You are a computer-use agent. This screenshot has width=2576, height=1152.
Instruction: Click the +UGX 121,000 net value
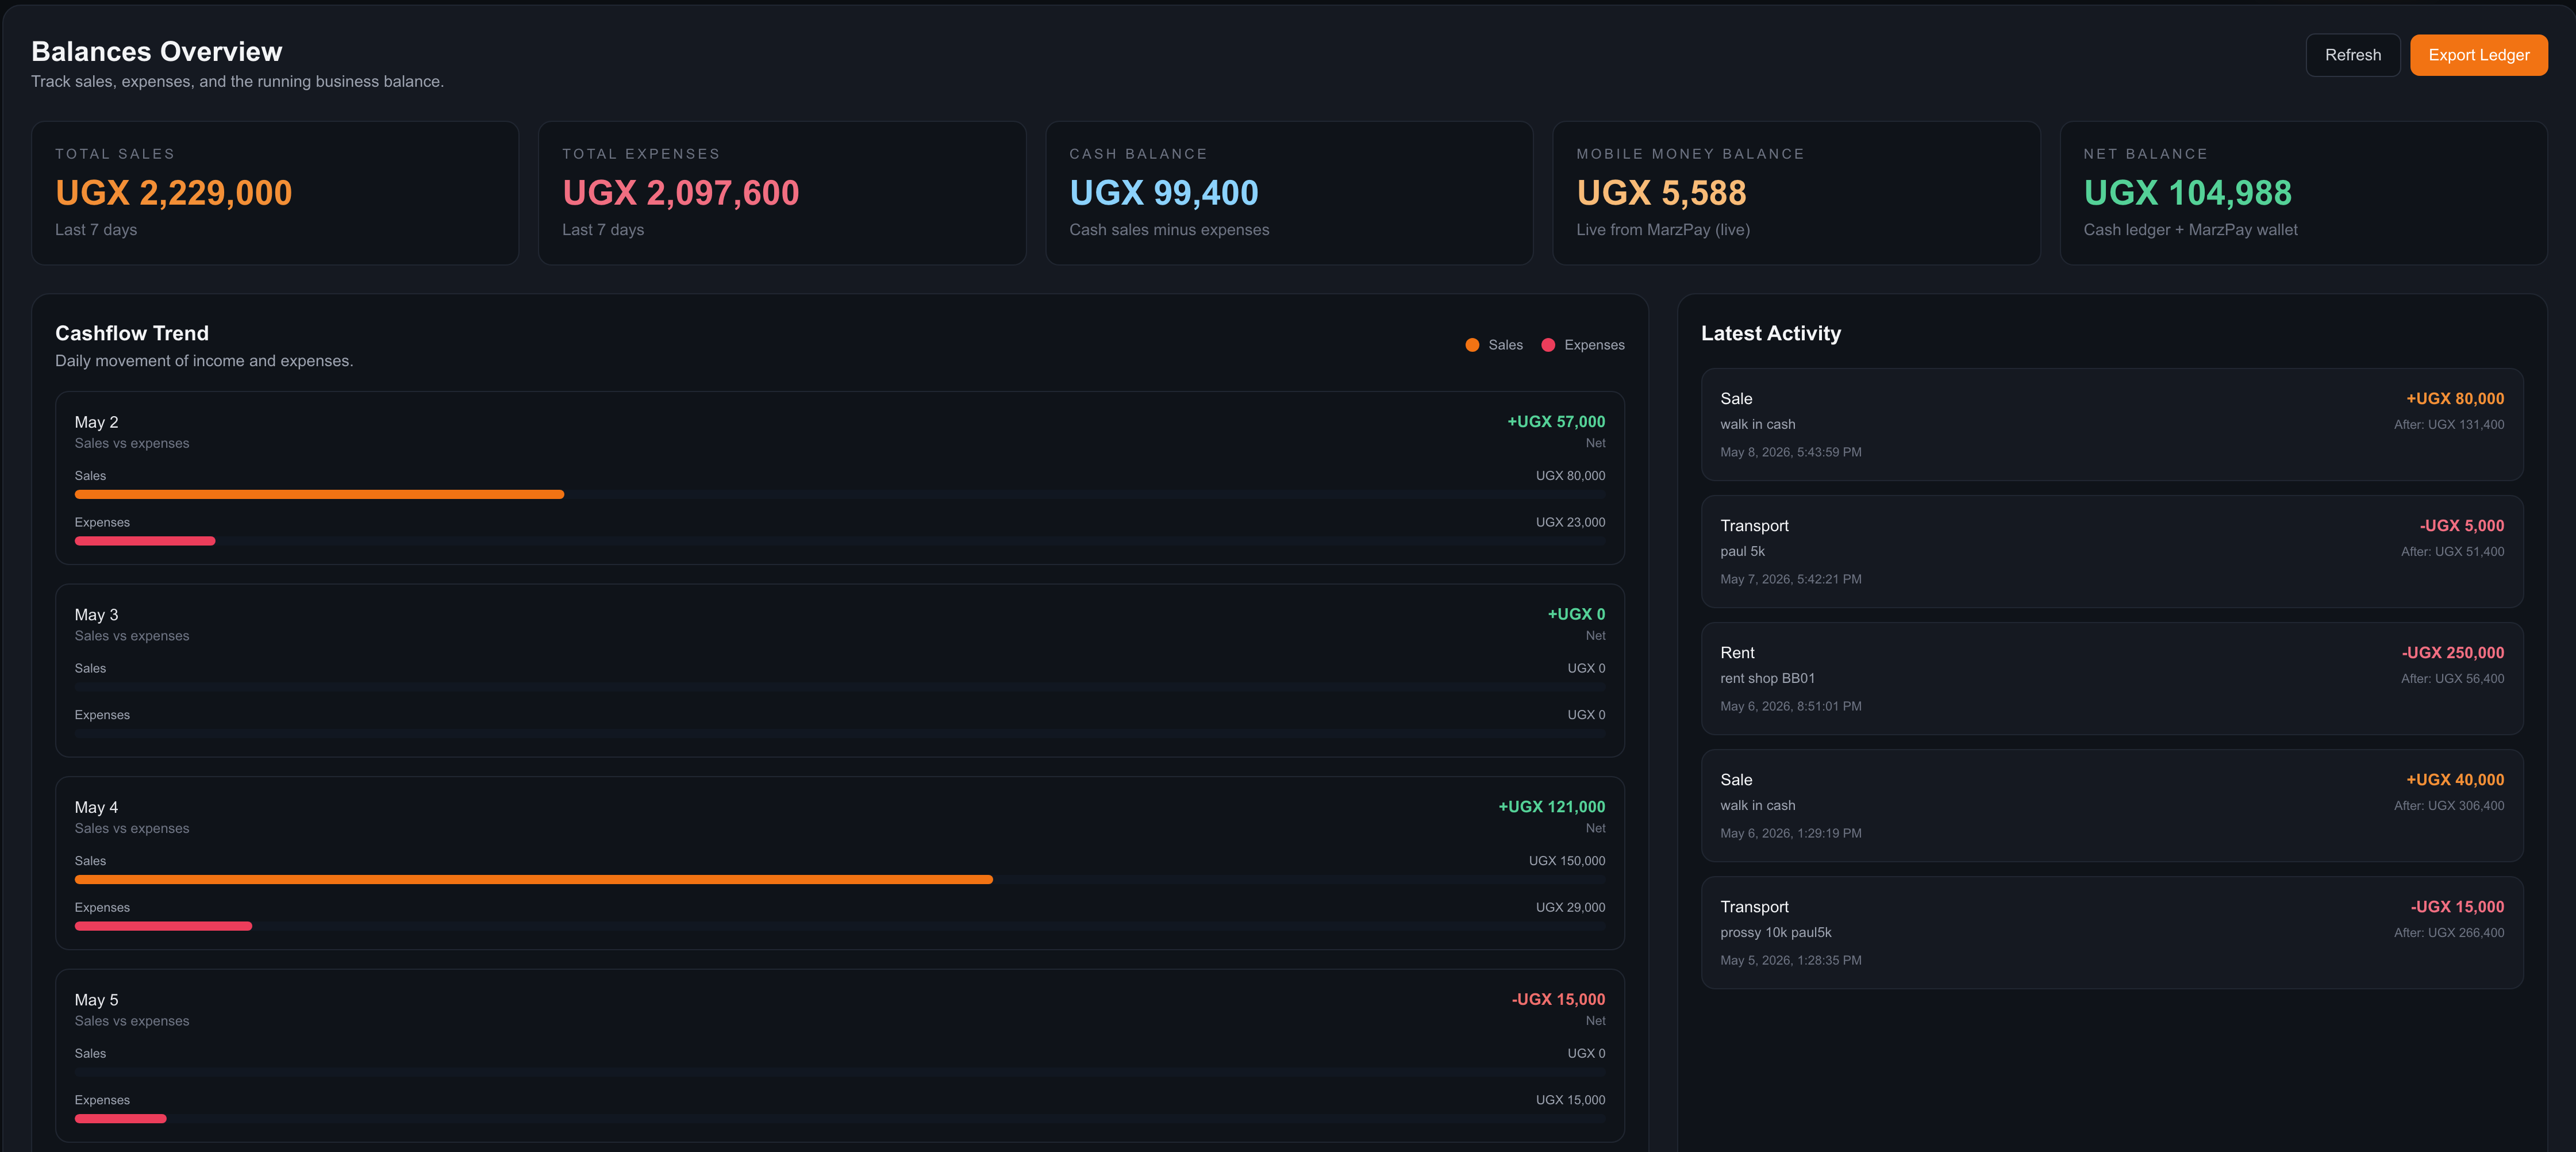[1551, 807]
